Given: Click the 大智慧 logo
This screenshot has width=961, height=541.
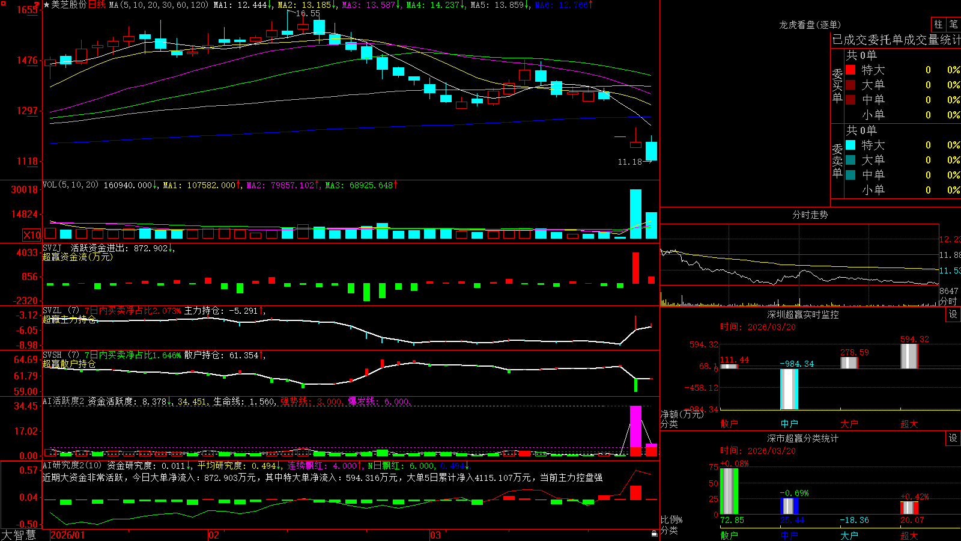Looking at the screenshot, I should coord(19,535).
